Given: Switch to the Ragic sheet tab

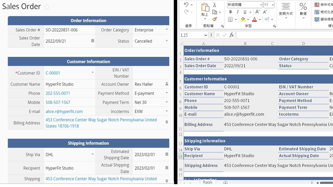Looking at the screenshot, I should pos(208,182).
